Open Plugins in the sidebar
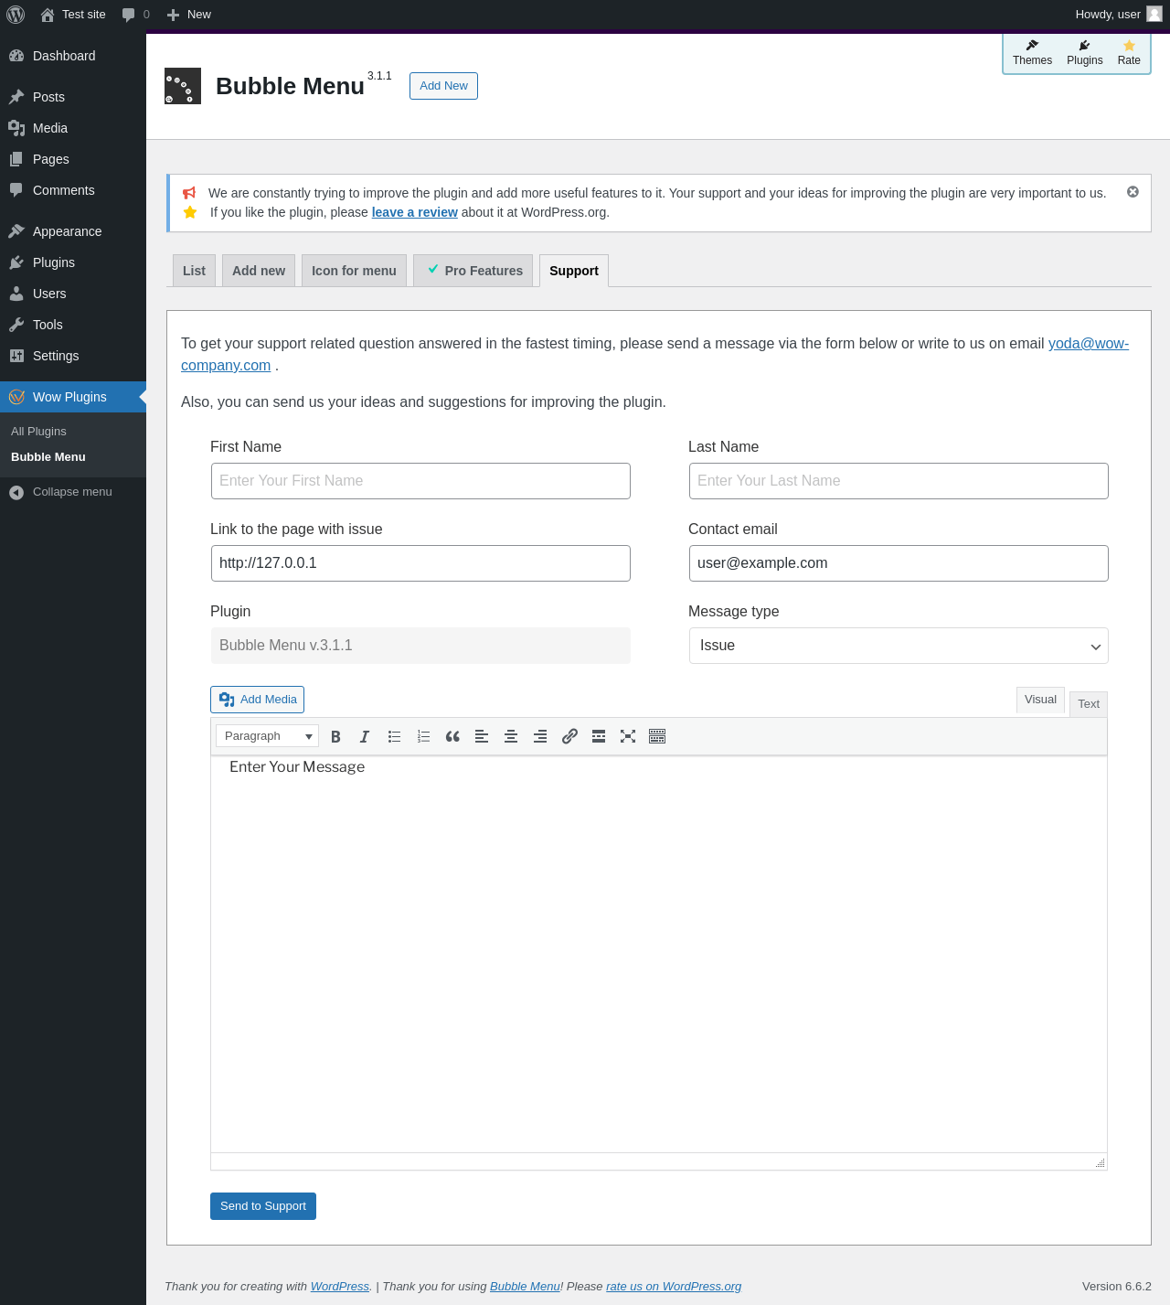The image size is (1170, 1305). (x=73, y=262)
